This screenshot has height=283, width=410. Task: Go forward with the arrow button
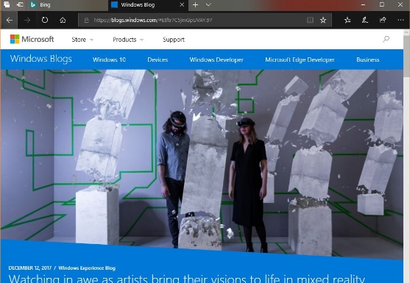click(x=27, y=20)
